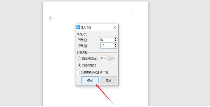The width and height of the screenshot is (210, 107).
Task: Increase 列数 with the up arrow
Action: (x=115, y=38)
